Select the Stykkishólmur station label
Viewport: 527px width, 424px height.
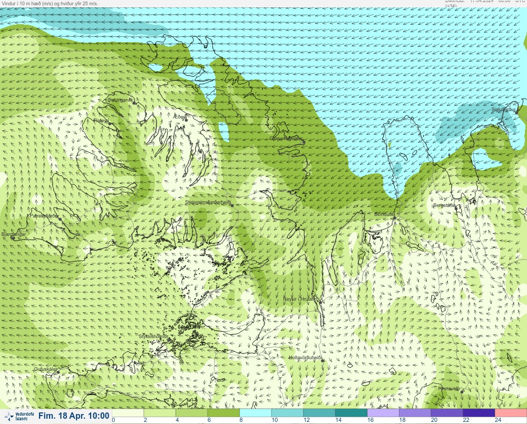(153, 337)
